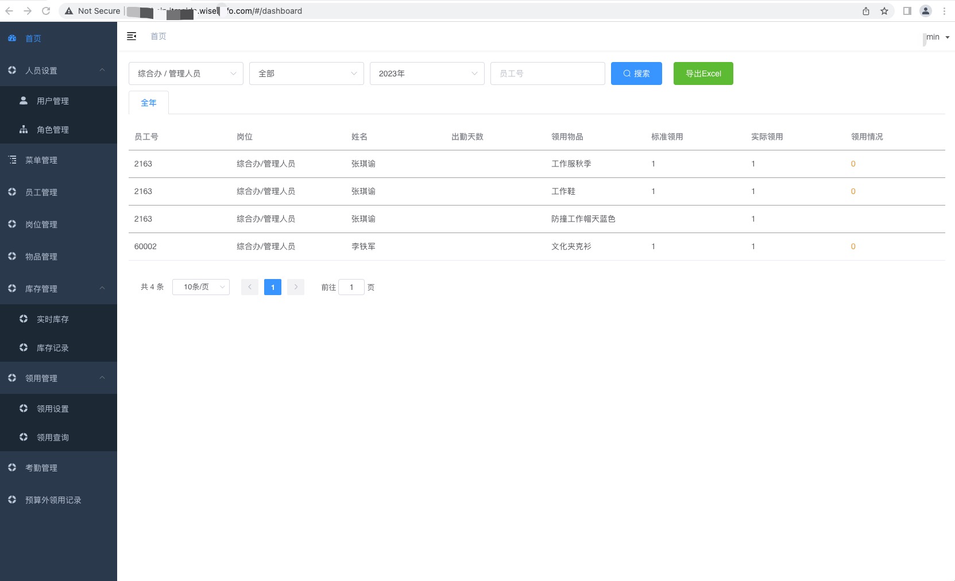Open 实时库存 menu item
Viewport: 955px width, 581px height.
click(59, 319)
